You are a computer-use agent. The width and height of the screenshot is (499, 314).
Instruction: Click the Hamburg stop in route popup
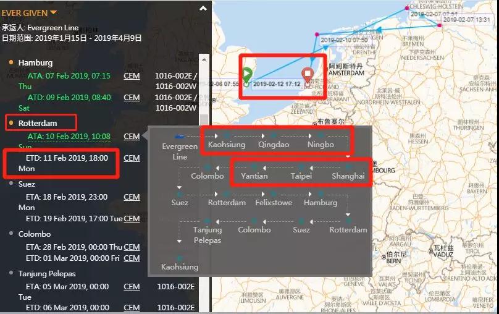coord(321,203)
